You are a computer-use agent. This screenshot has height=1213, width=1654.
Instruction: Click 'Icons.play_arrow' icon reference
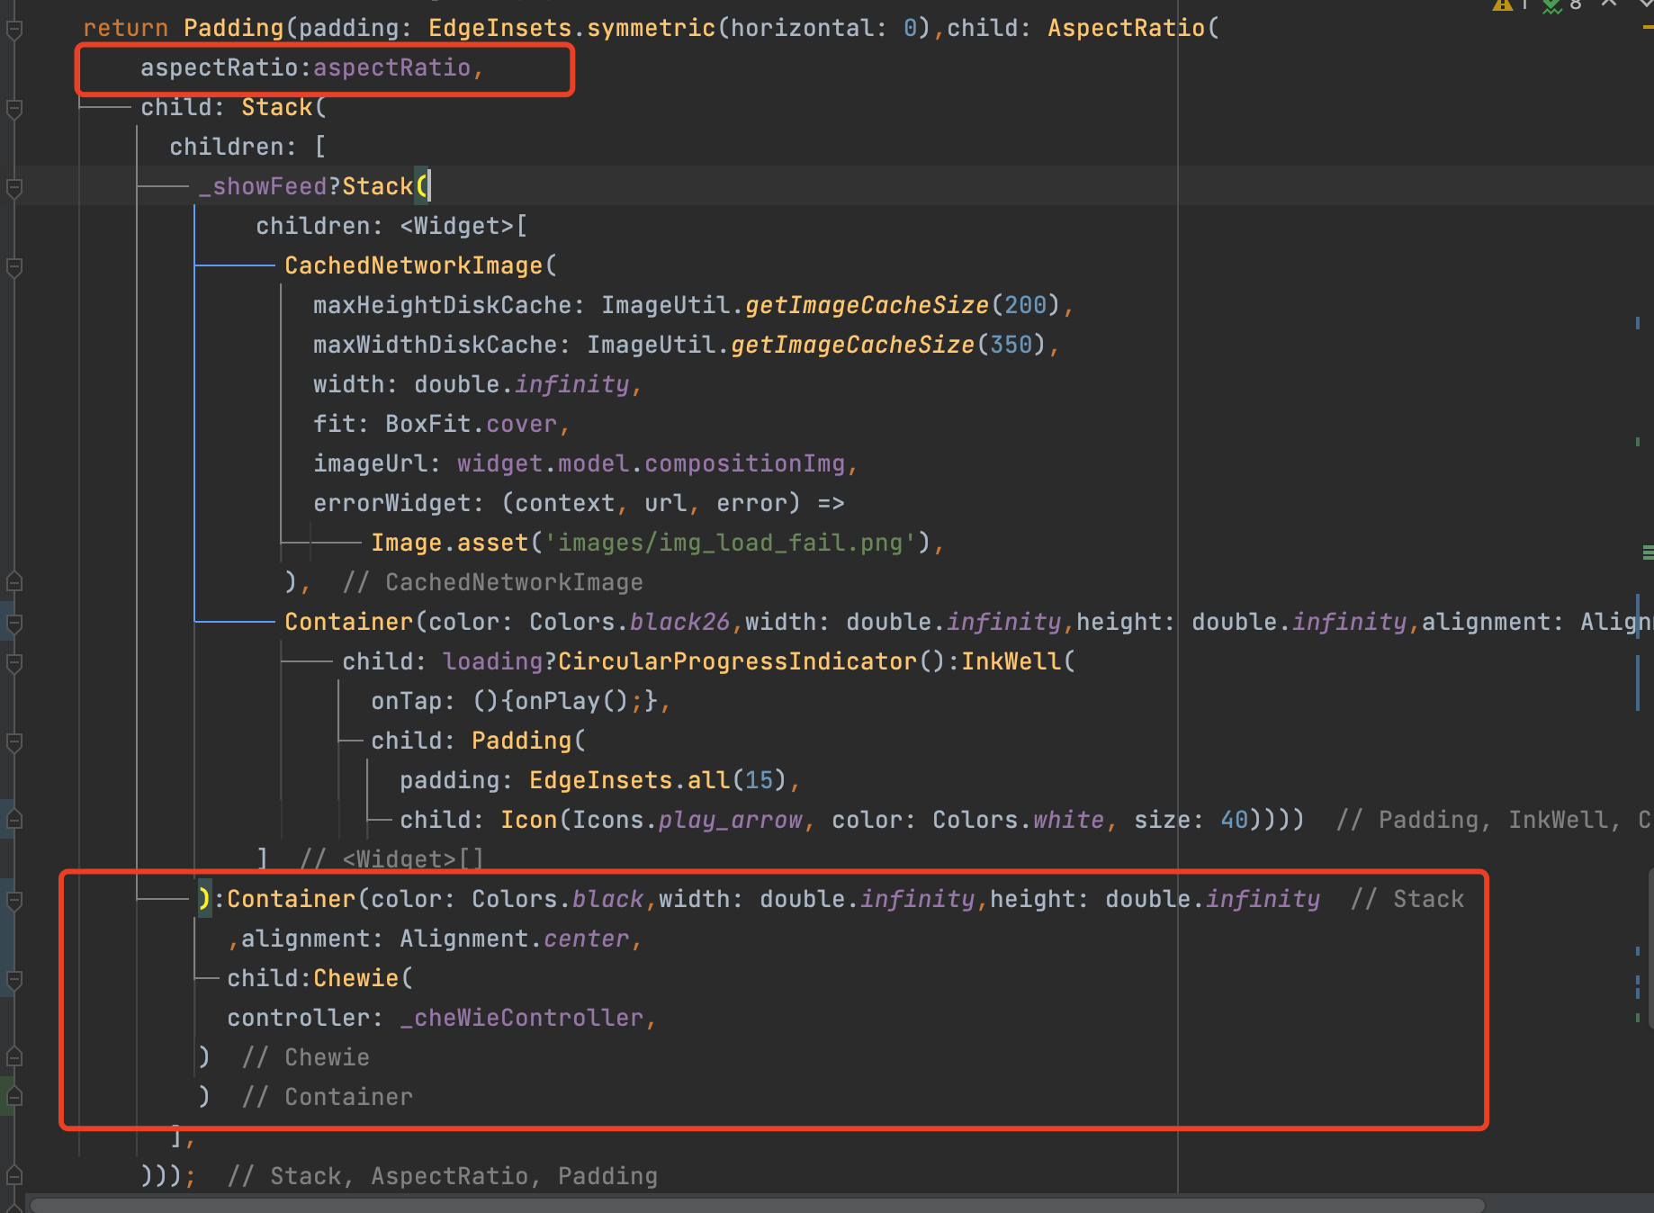(687, 821)
